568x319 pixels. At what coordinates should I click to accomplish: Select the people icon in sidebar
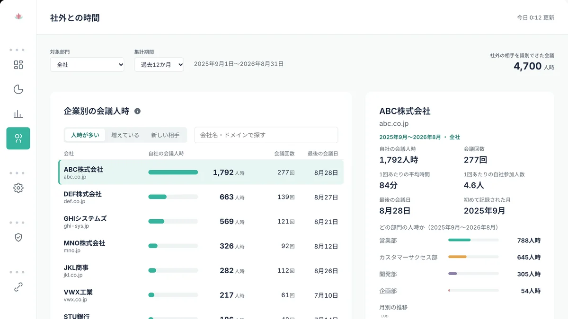point(18,138)
